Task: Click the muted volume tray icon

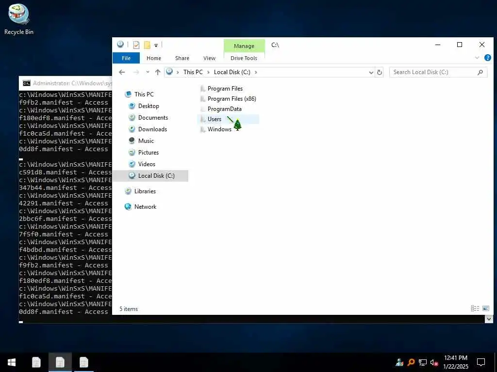Action: click(434, 362)
